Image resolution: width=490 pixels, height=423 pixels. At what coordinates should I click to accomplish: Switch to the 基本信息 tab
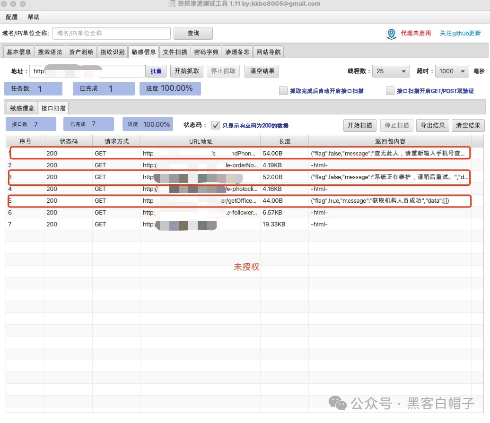19,52
